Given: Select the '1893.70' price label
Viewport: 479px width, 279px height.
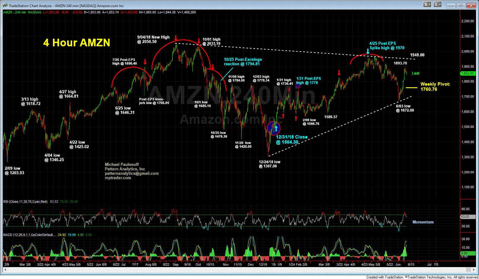Looking at the screenshot, I should pos(400,63).
